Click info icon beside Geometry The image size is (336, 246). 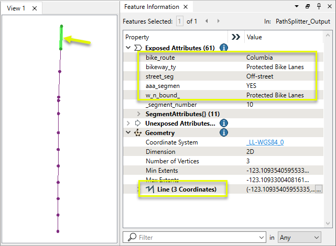coord(224,133)
